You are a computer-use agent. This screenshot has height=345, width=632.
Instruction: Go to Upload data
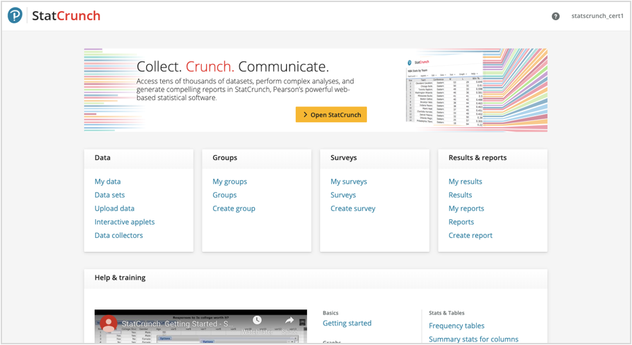[114, 209]
